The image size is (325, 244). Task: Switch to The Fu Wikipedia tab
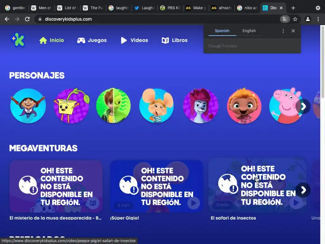point(92,8)
